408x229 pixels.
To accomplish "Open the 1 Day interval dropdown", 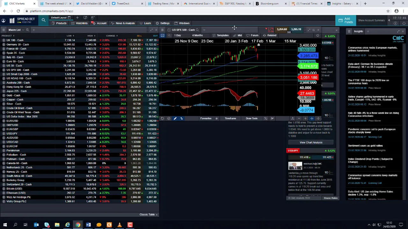I will coord(178,35).
